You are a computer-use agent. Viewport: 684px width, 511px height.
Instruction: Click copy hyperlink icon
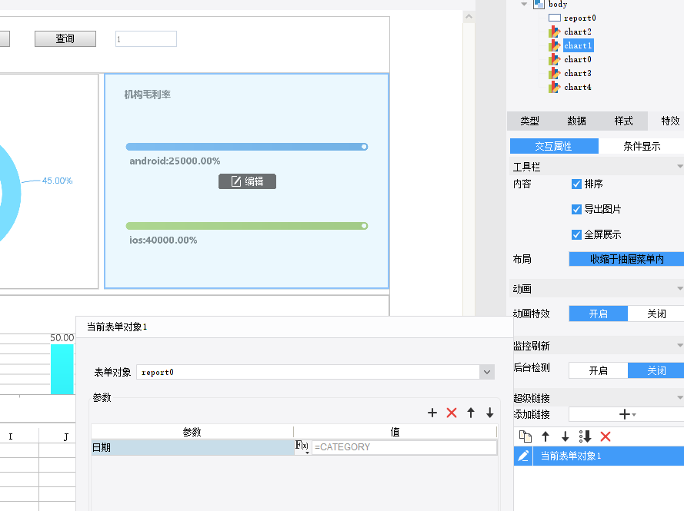[x=526, y=436]
